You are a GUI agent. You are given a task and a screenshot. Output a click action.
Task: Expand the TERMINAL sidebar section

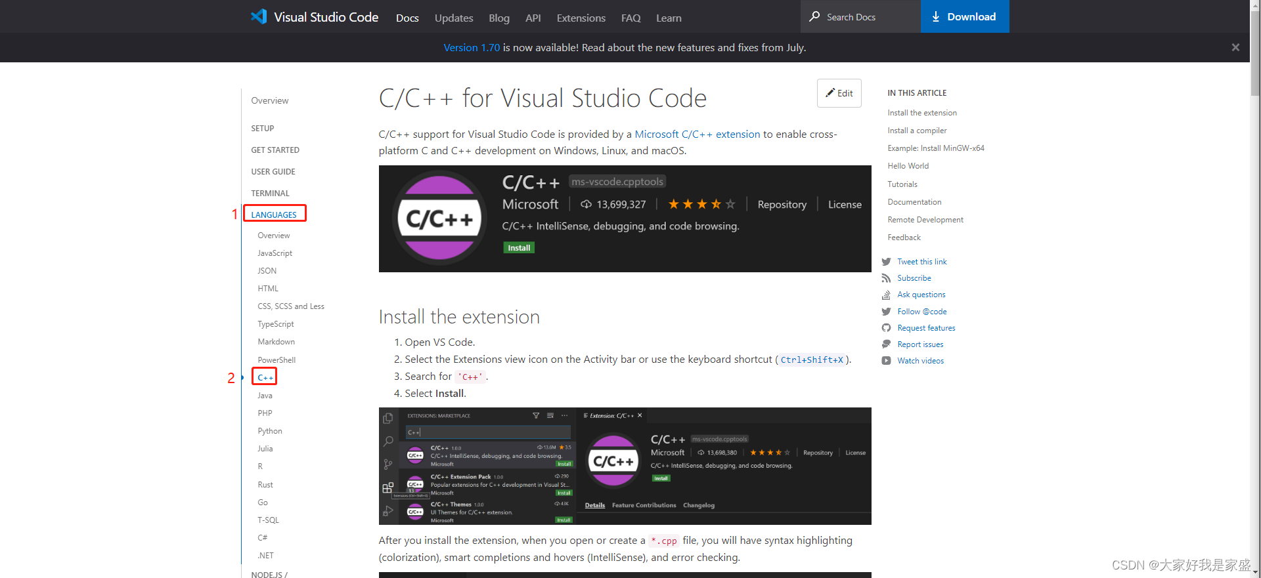click(270, 194)
